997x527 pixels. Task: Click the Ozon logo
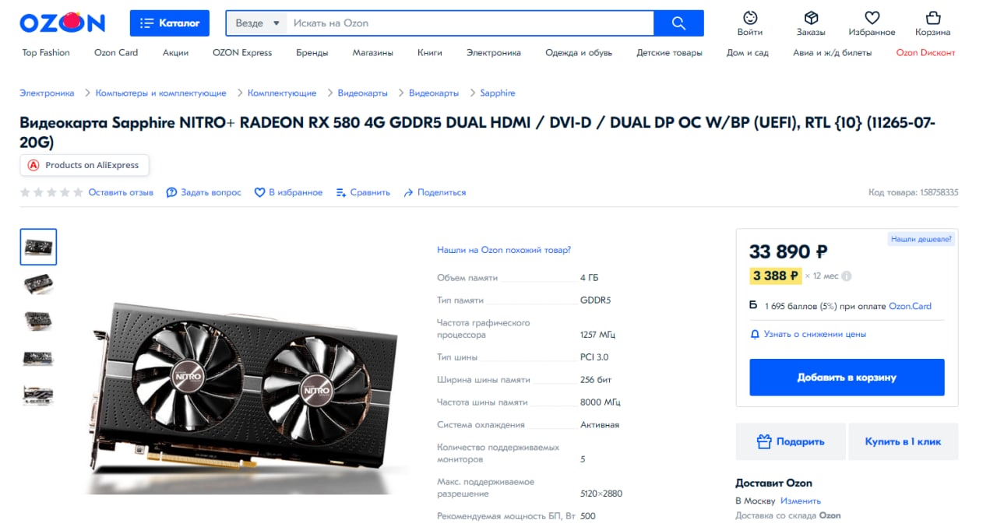click(62, 23)
